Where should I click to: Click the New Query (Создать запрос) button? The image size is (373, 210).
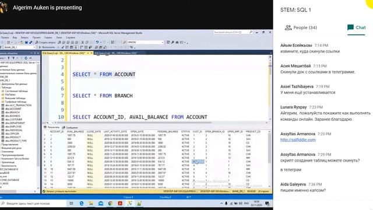45,42
